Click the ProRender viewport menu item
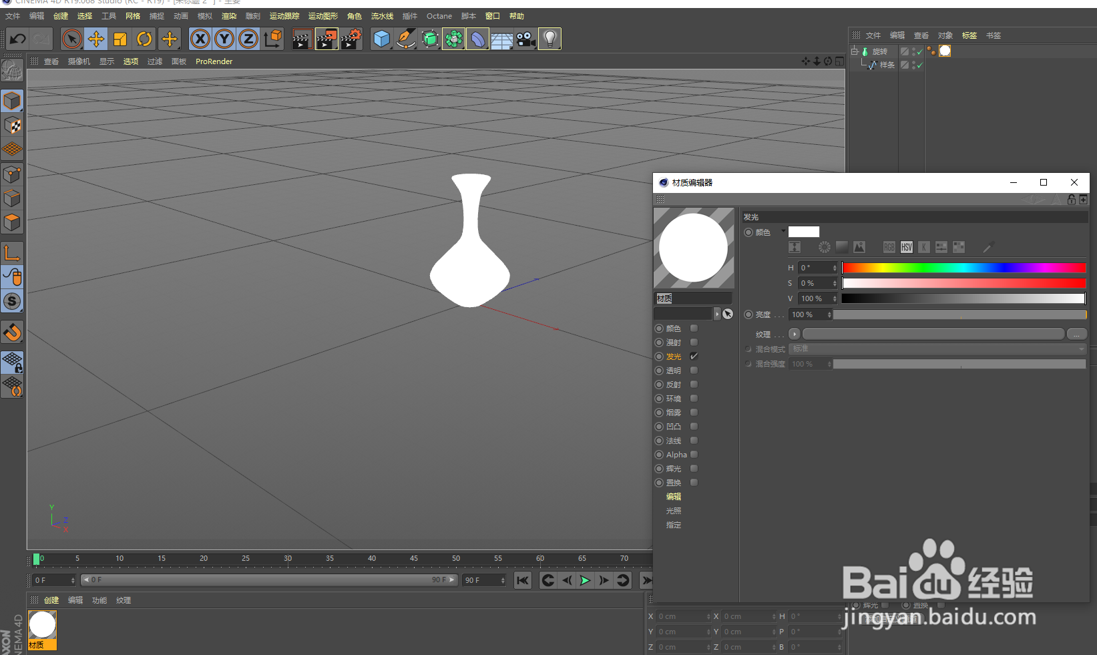 tap(214, 61)
